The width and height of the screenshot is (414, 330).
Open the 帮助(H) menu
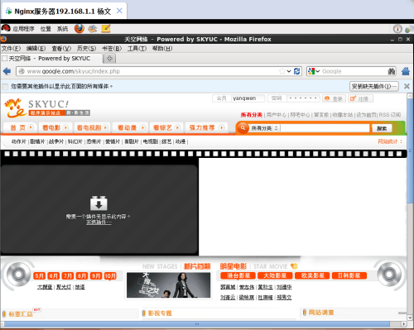coord(162,49)
